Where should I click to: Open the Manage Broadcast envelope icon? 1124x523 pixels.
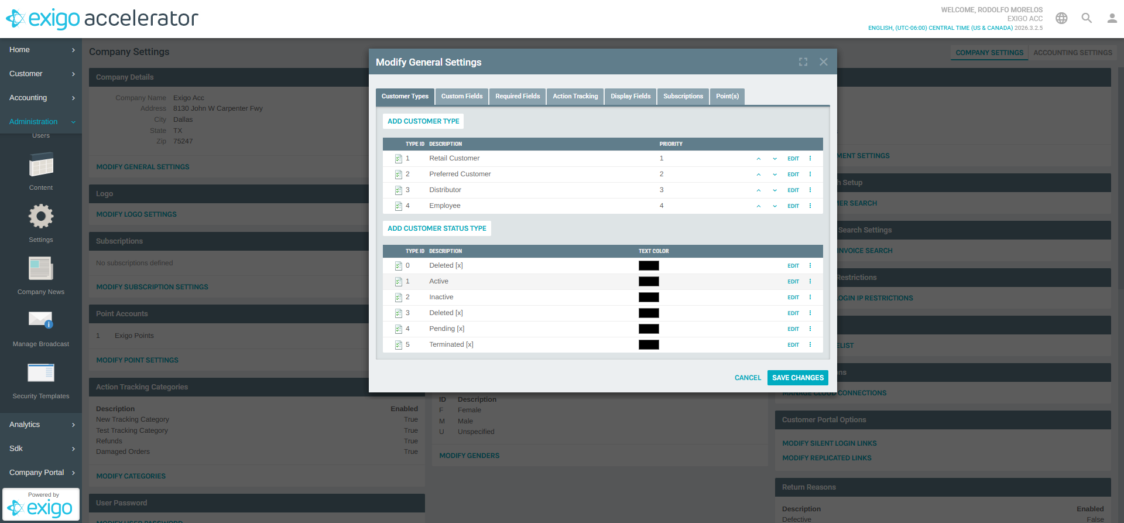coord(41,320)
